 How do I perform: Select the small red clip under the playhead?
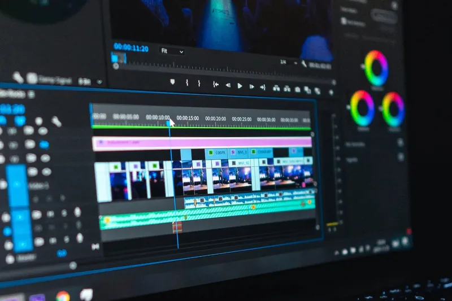(177, 227)
